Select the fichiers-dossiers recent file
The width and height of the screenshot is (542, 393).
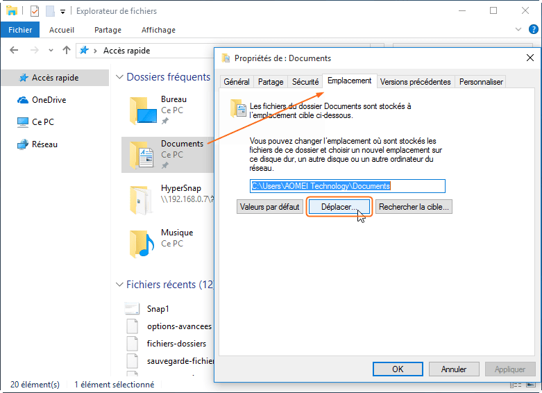tap(176, 344)
